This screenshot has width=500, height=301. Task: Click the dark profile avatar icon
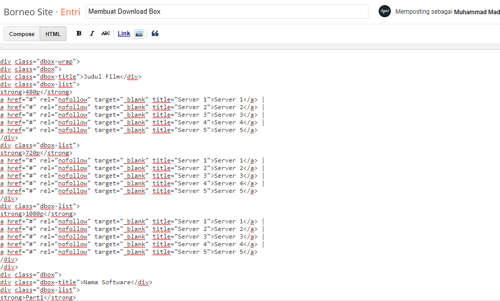click(x=385, y=11)
